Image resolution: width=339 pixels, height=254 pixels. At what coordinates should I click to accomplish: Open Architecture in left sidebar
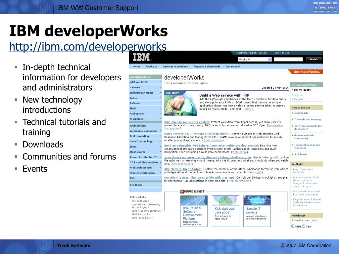(x=146, y=125)
